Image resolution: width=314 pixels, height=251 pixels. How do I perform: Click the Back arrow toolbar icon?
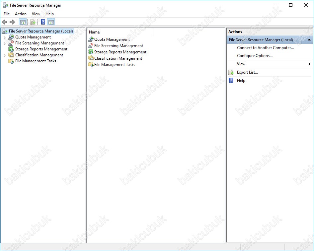click(5, 22)
